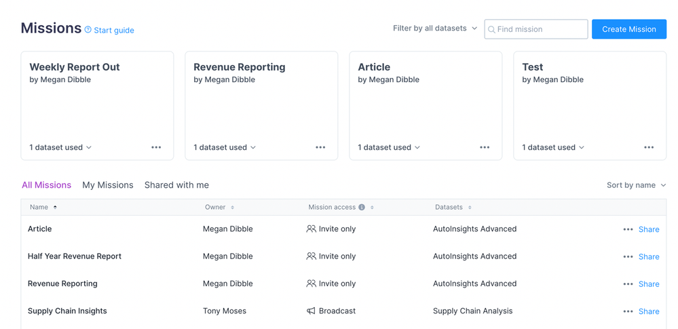Click Megan Dibble in Half Year Revenue Report row
The height and width of the screenshot is (329, 678).
click(228, 256)
